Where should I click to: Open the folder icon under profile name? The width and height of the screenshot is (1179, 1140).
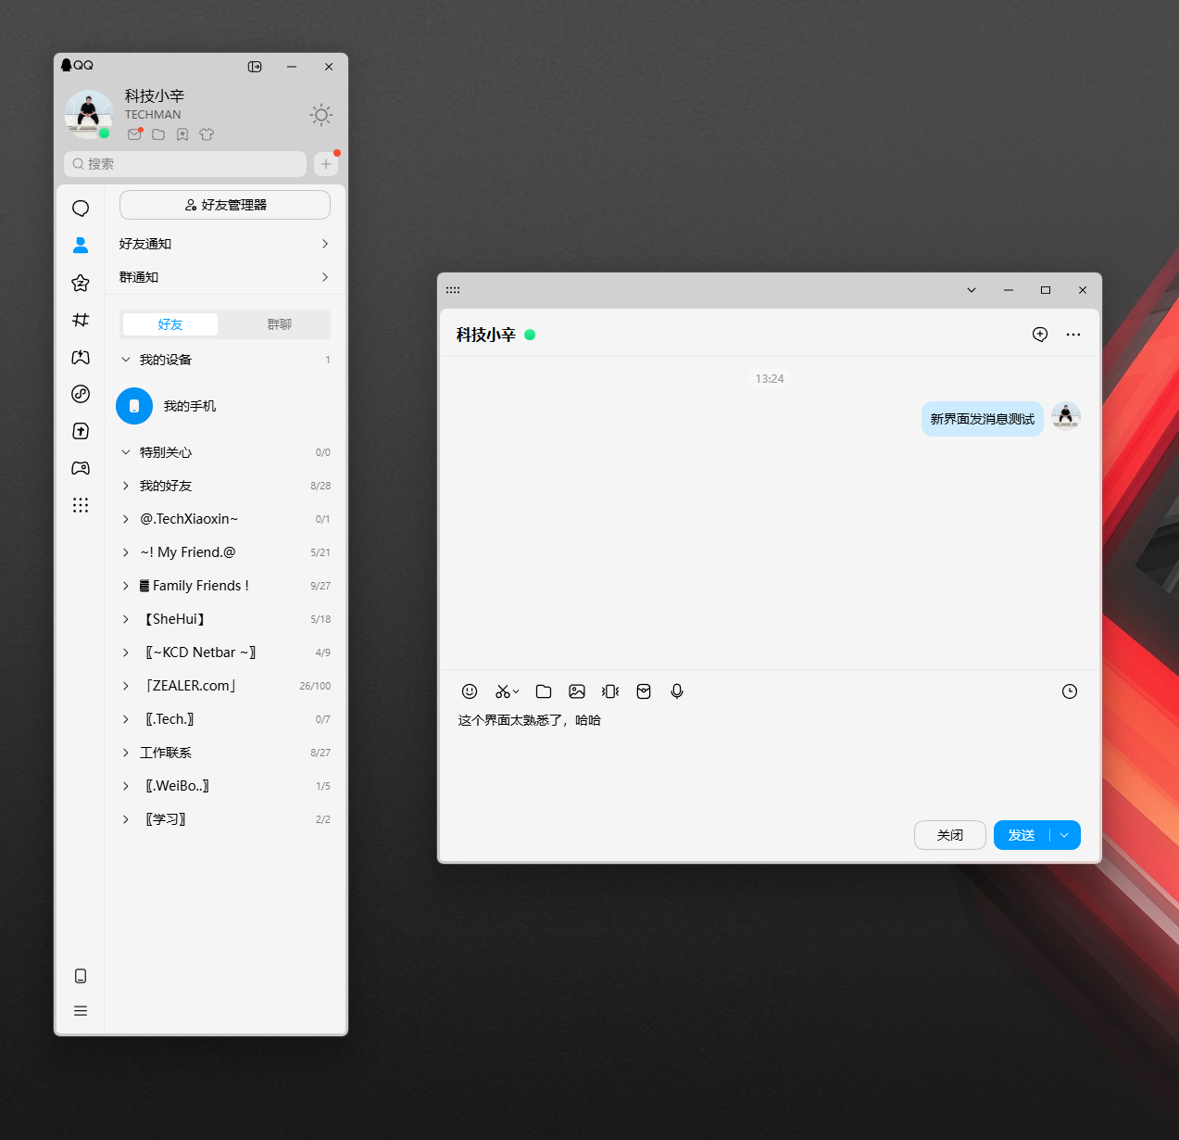click(x=158, y=134)
